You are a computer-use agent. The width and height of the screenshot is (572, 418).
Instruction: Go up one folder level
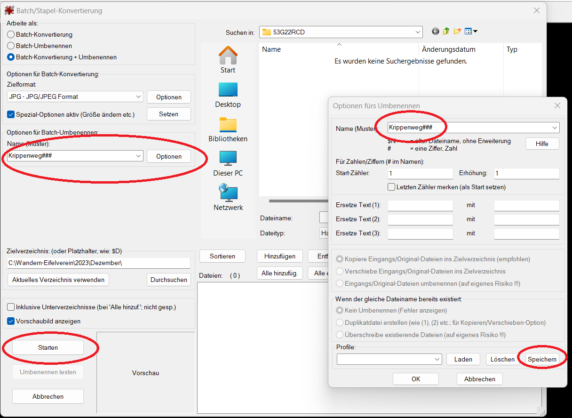(446, 32)
